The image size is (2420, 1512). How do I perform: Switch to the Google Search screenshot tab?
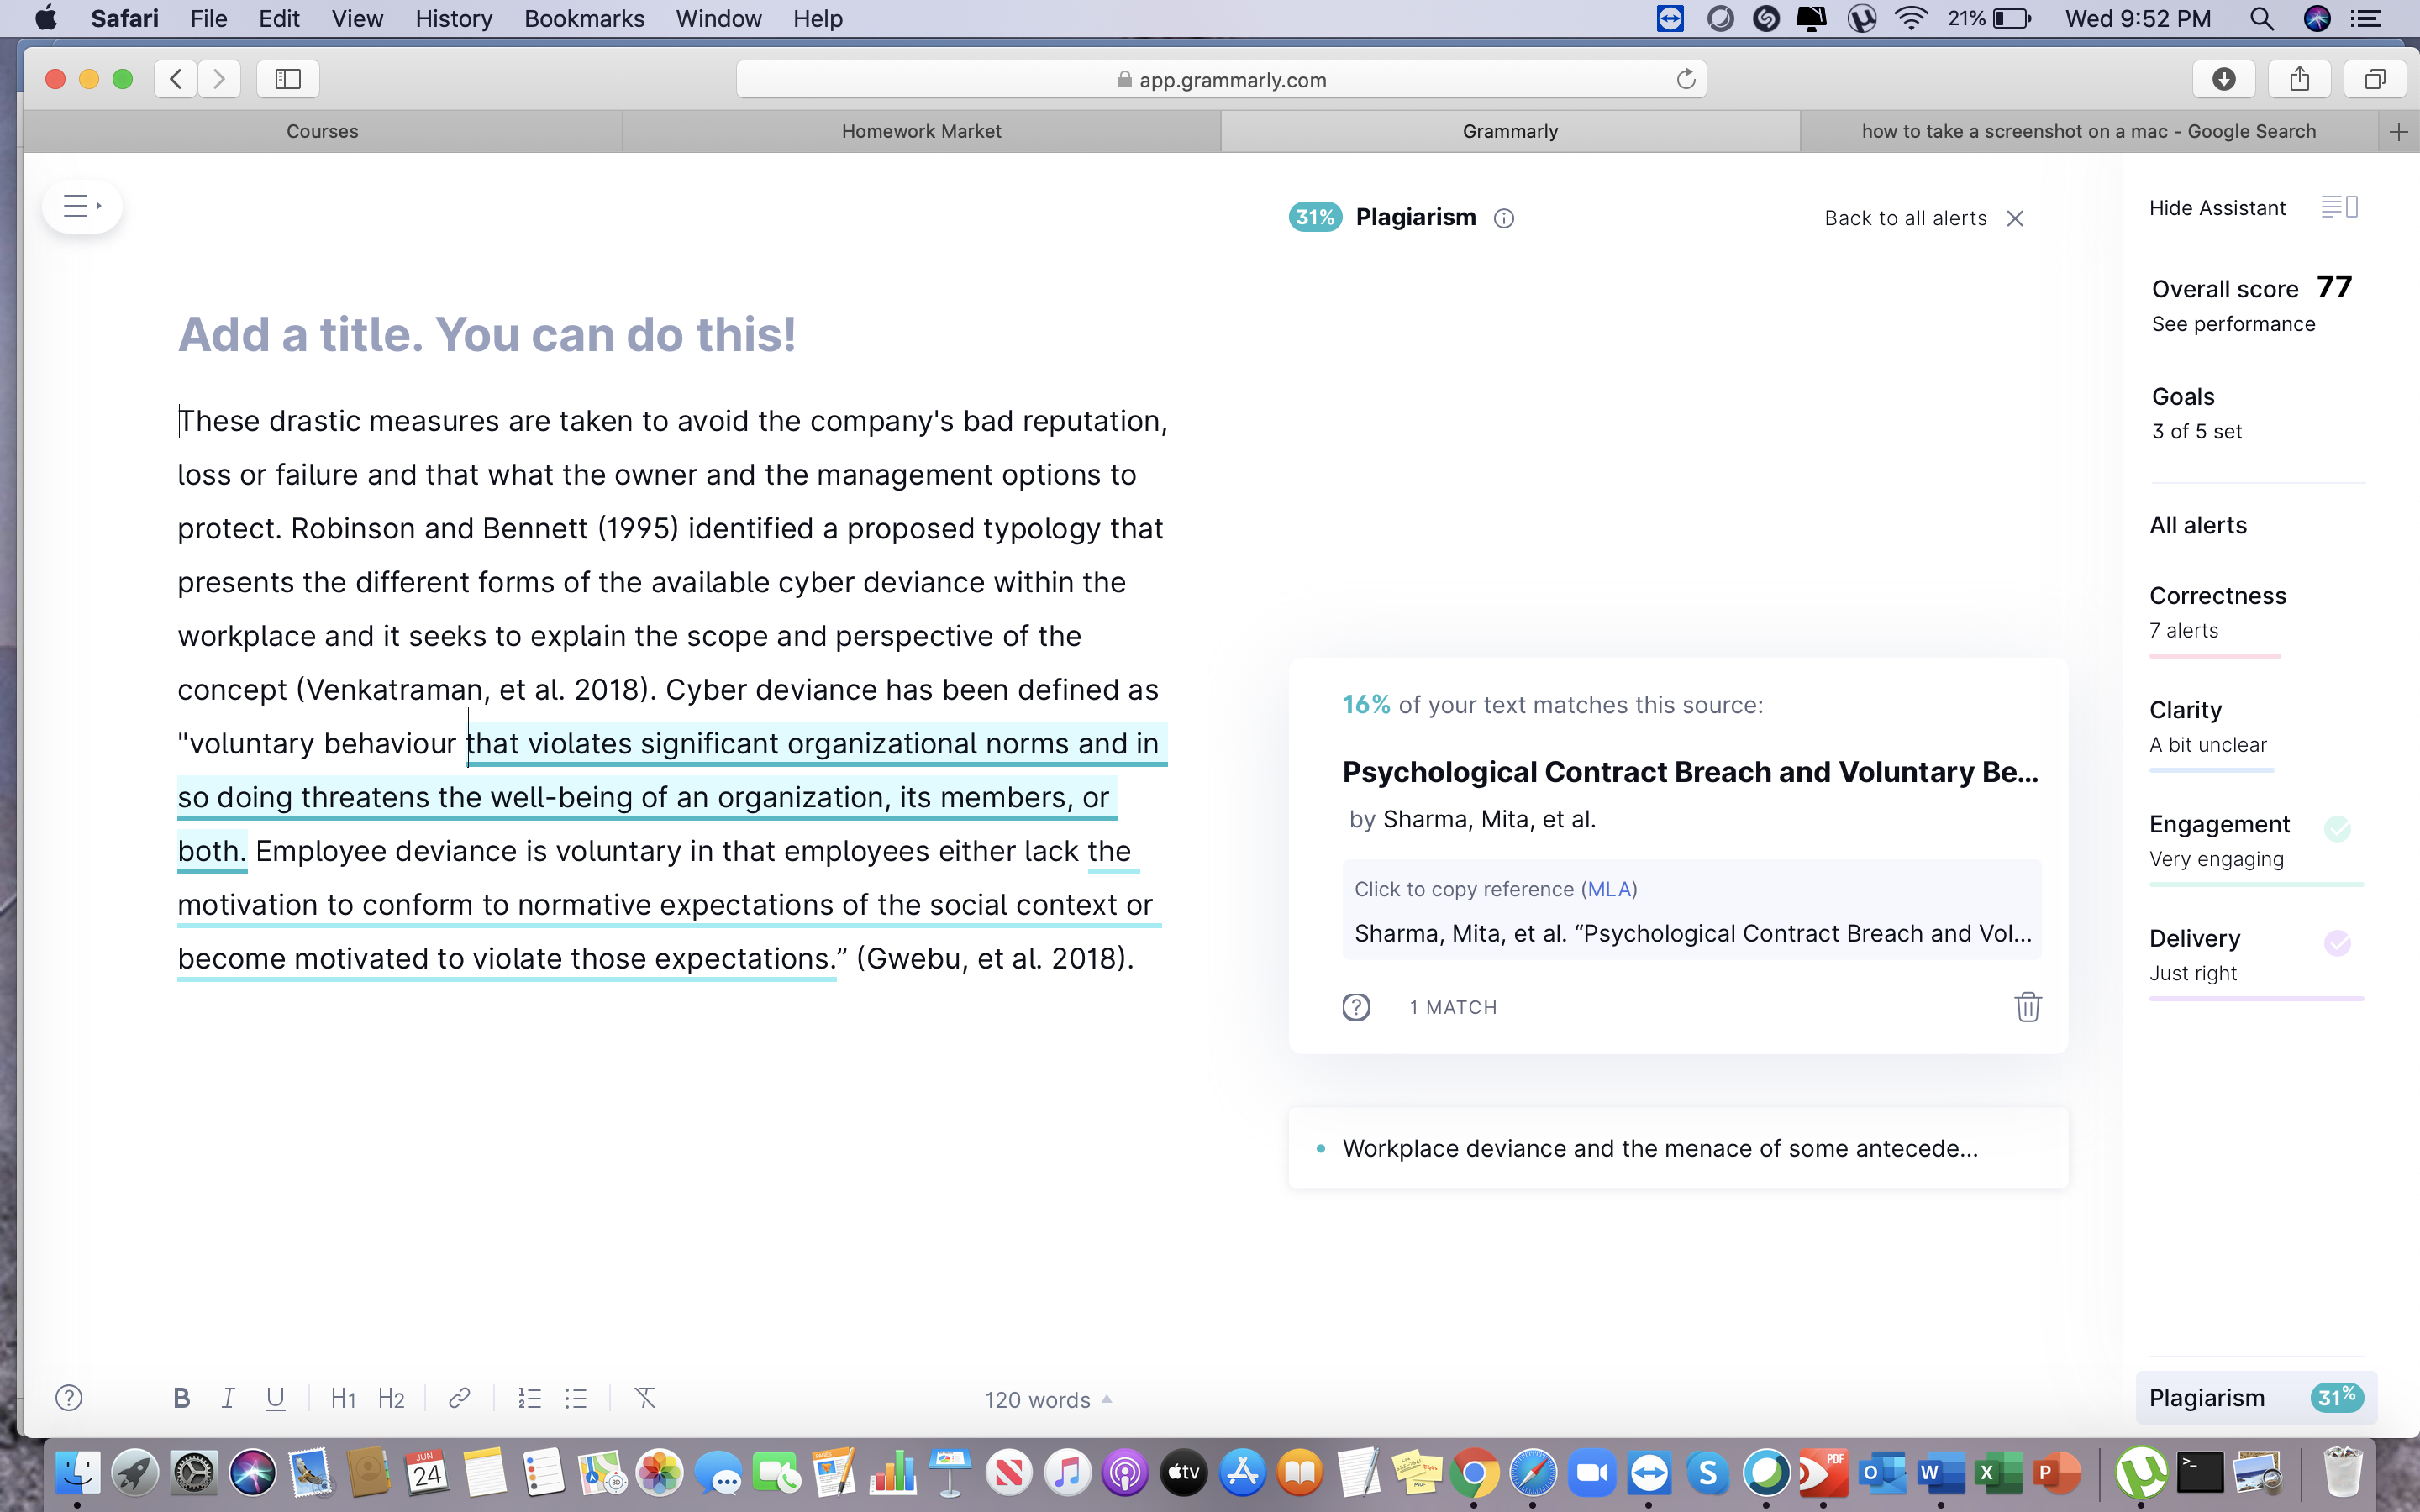pos(2088,132)
